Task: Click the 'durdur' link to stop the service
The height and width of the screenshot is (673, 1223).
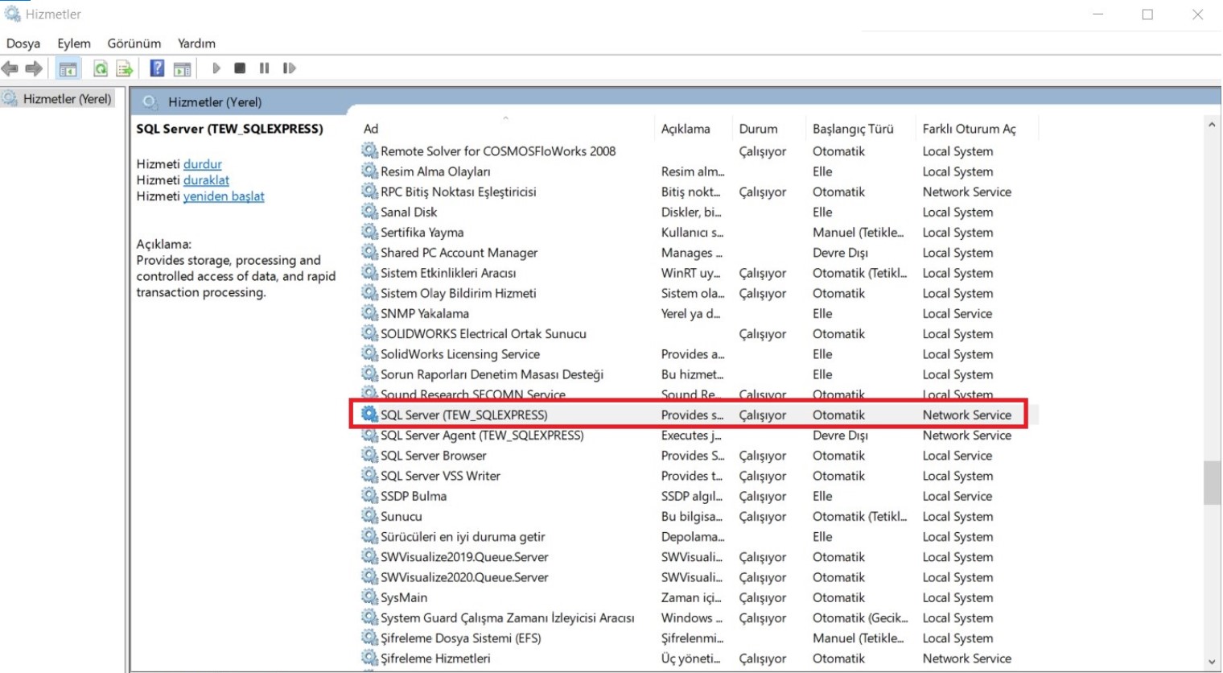Action: [203, 164]
